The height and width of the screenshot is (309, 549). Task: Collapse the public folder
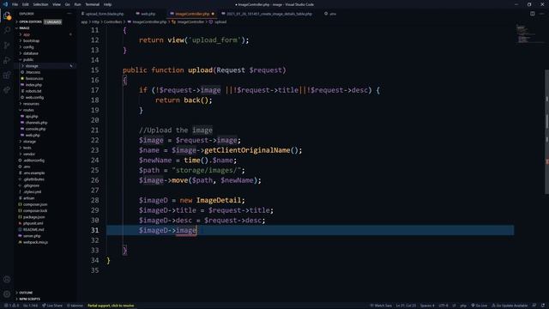click(x=45, y=59)
